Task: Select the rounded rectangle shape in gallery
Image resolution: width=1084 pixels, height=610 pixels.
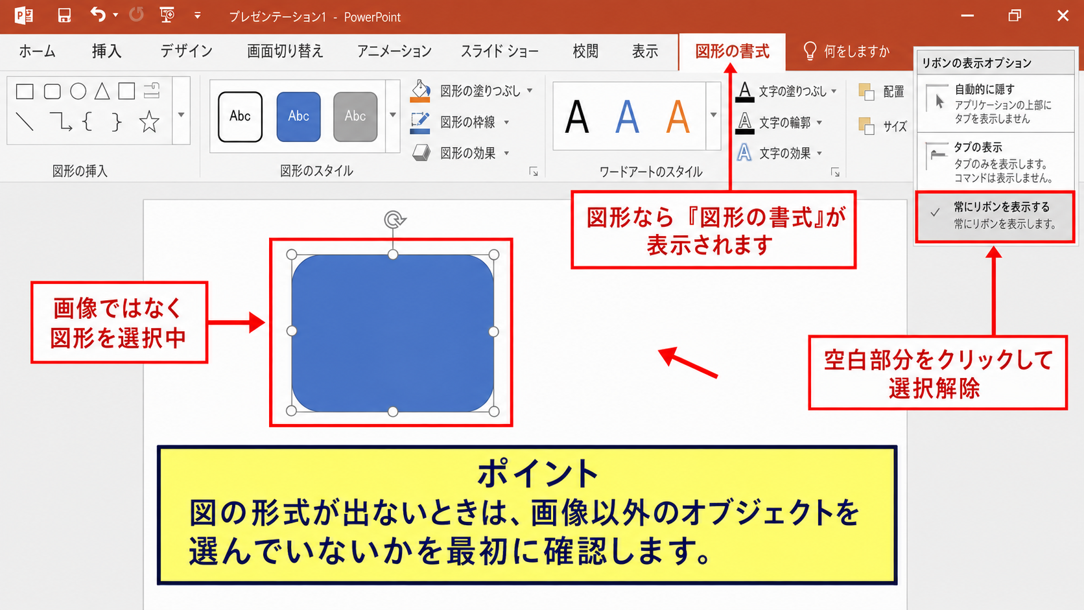Action: 53,91
